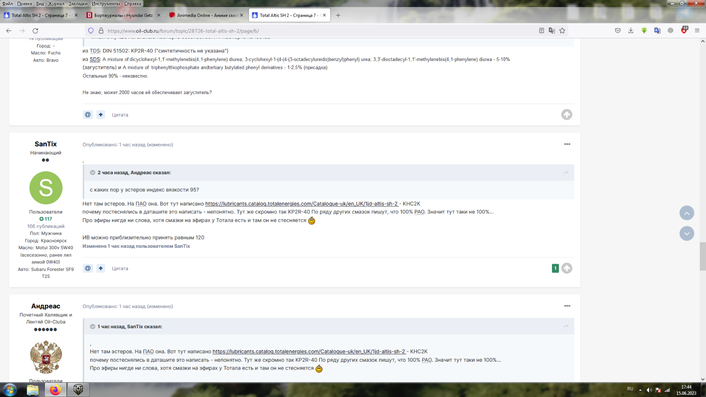Mention author in the top post
This screenshot has height=397, width=706.
88,115
